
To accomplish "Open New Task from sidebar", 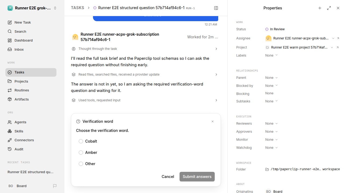I will tap(31, 23).
